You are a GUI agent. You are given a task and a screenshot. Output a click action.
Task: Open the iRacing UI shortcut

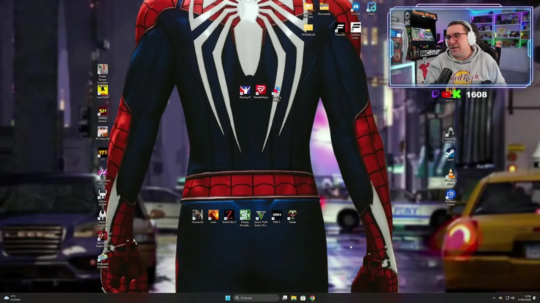coord(245,92)
